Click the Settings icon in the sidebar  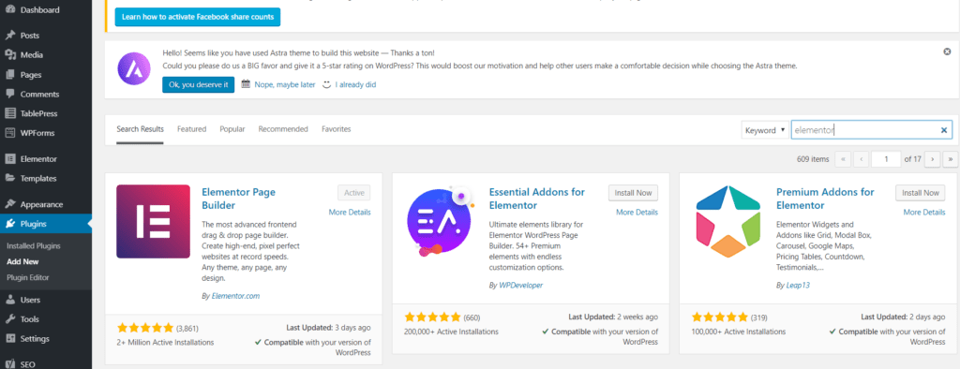click(10, 338)
